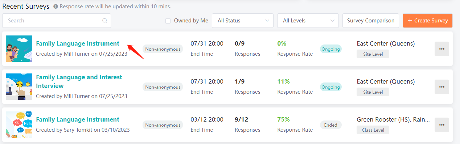Click the Survey Comparison button
460x144 pixels.
tap(371, 21)
